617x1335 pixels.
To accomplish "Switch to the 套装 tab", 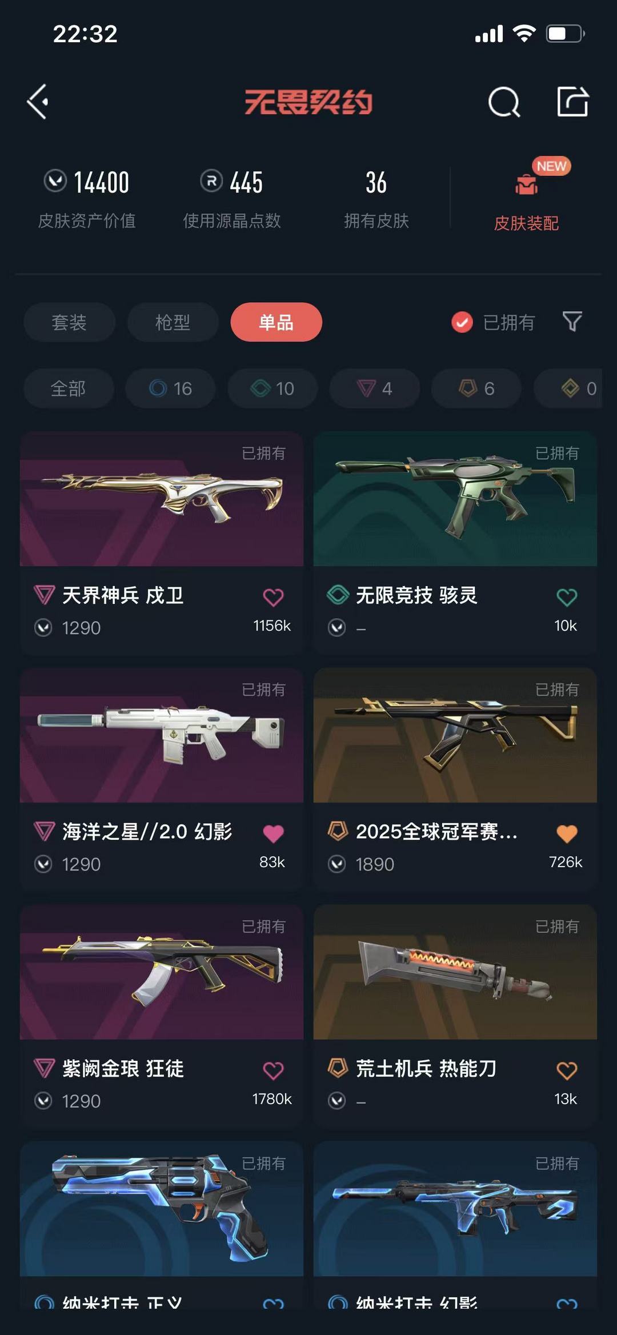I will tap(69, 322).
